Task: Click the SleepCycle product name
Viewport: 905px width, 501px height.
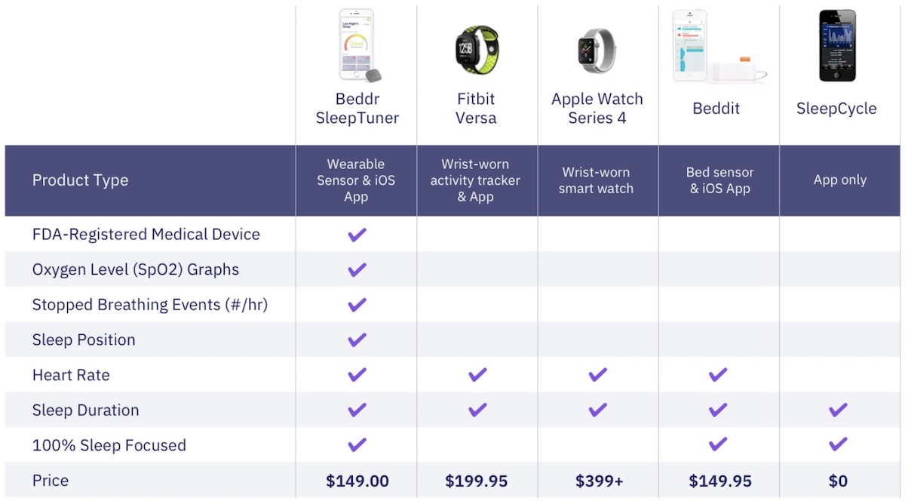Action: pyautogui.click(x=836, y=109)
